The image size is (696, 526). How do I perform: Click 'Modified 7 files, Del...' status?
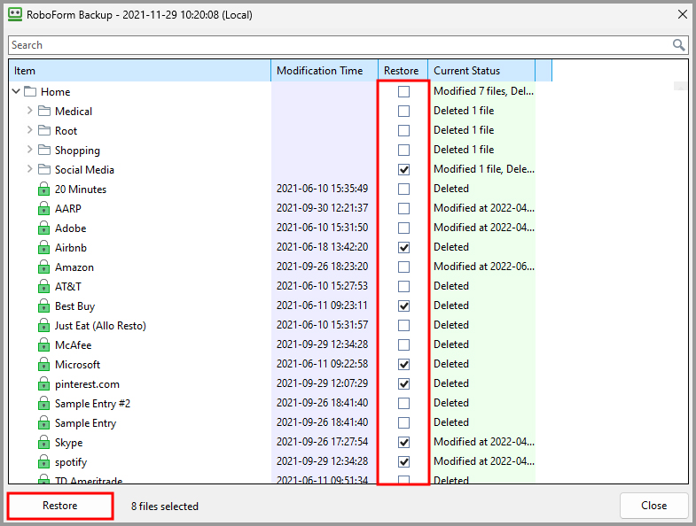pos(484,91)
